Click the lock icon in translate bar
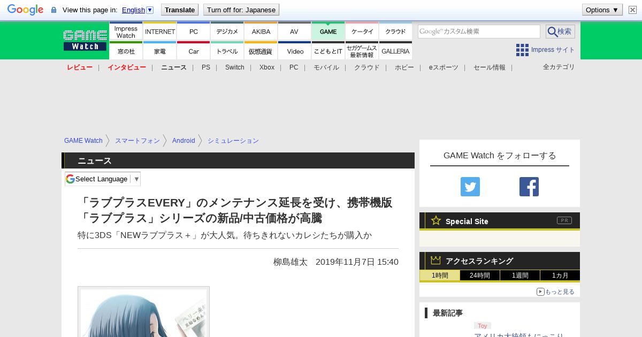642x337 pixels. coord(53,10)
